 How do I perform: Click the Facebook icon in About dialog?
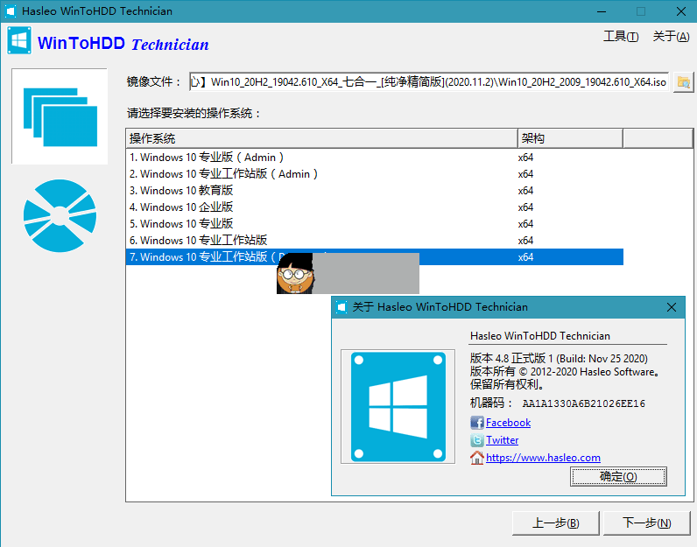pyautogui.click(x=477, y=422)
